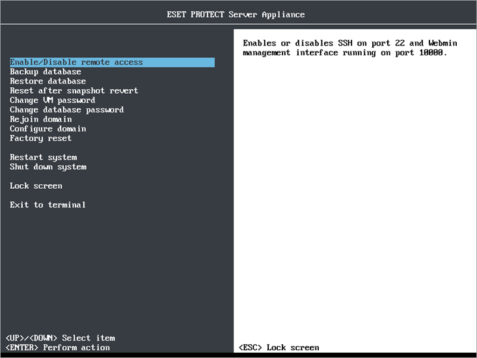This screenshot has width=477, height=358.
Task: Select Enable/Disable remote access menu item
Action: pyautogui.click(x=76, y=62)
